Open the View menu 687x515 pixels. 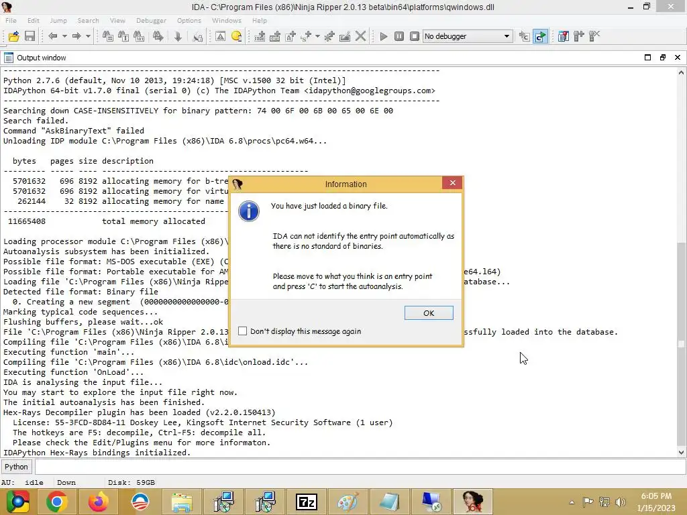click(x=117, y=21)
